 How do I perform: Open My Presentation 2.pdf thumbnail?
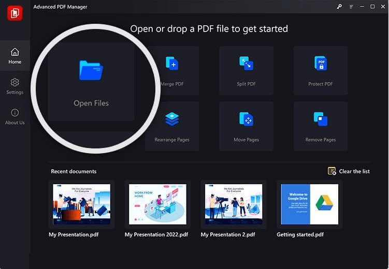click(x=234, y=204)
